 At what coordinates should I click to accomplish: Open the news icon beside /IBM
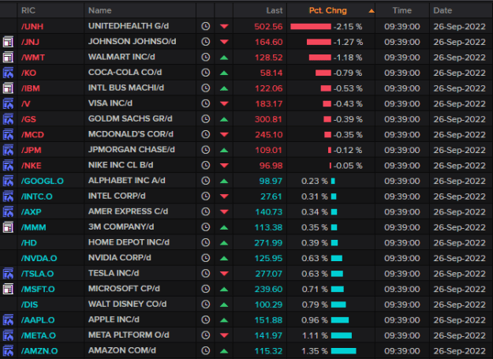point(8,88)
